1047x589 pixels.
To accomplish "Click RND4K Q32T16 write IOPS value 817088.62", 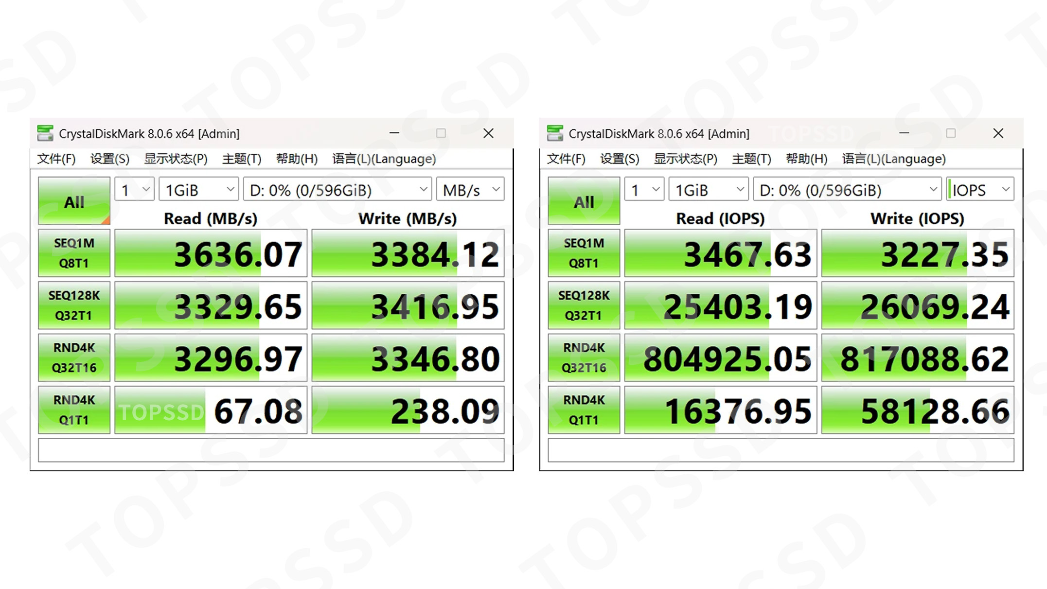I will click(918, 358).
